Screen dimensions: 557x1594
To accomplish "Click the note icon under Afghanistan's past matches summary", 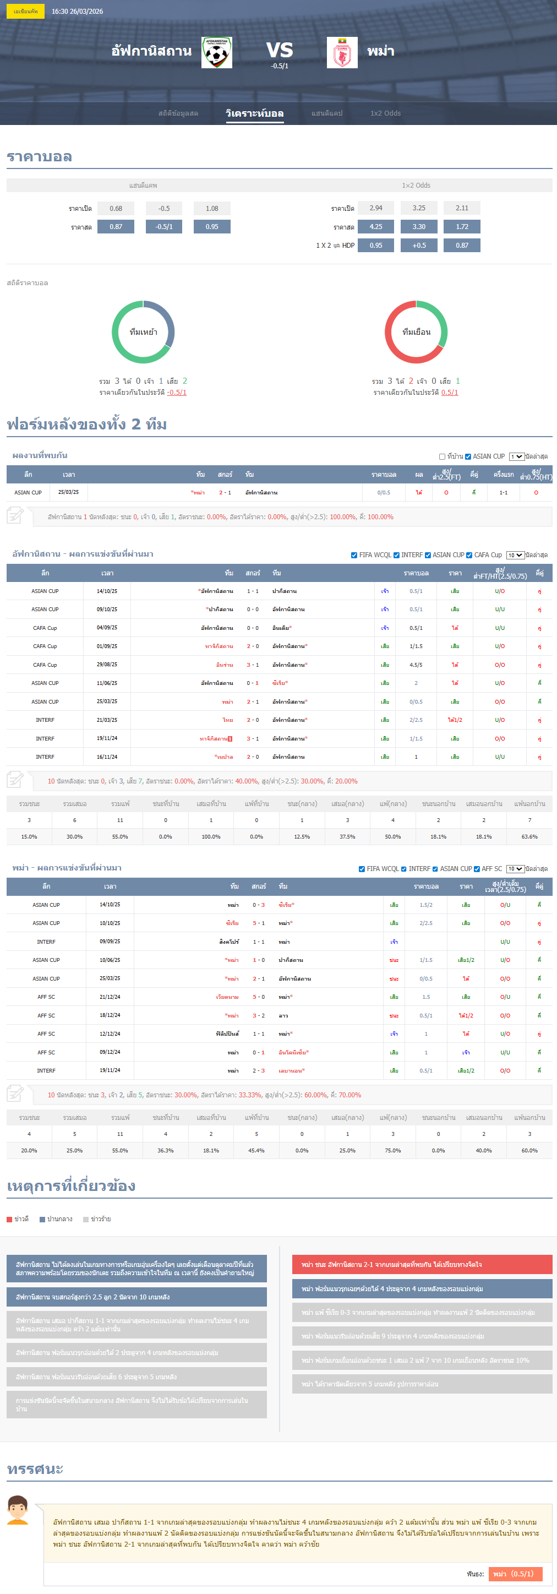I will tap(15, 780).
